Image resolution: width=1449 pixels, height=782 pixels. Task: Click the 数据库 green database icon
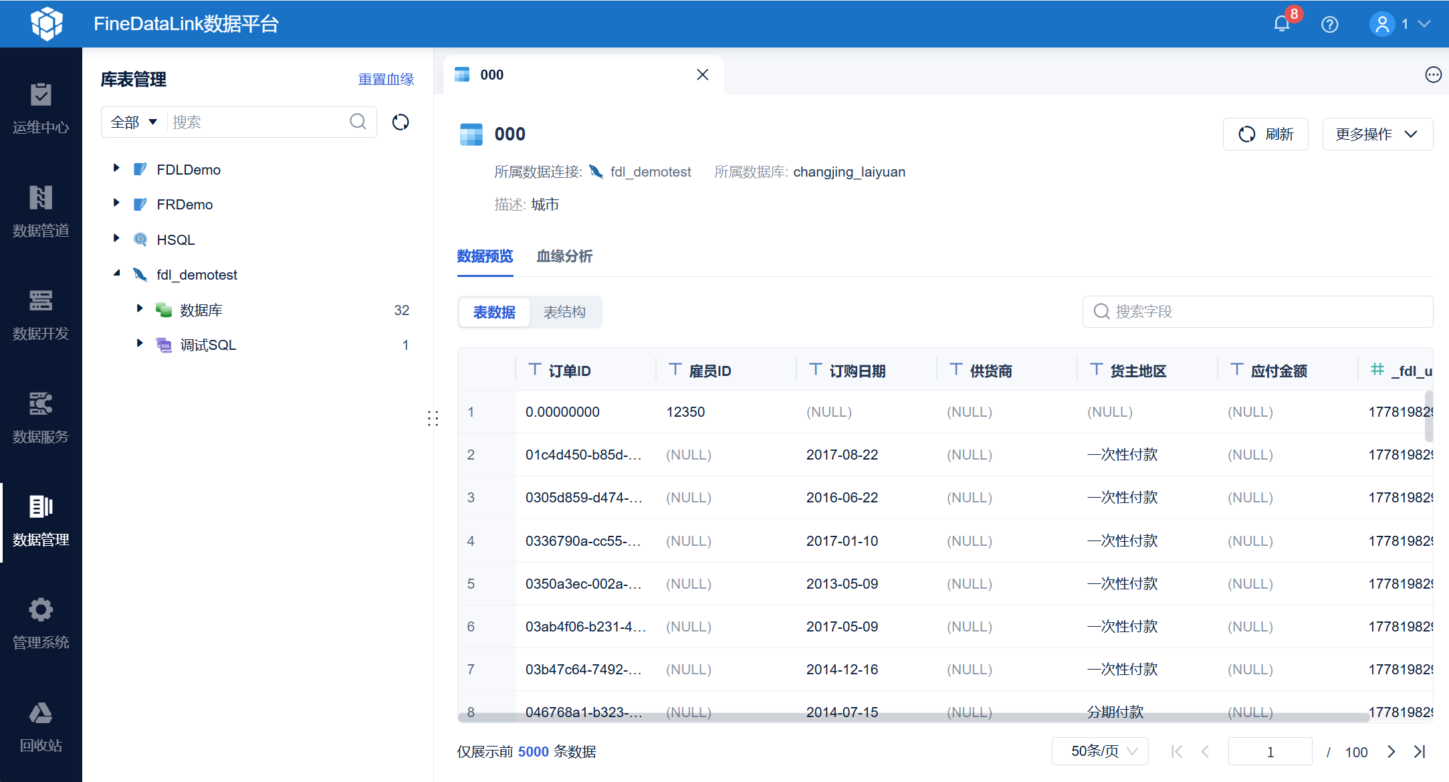click(164, 310)
